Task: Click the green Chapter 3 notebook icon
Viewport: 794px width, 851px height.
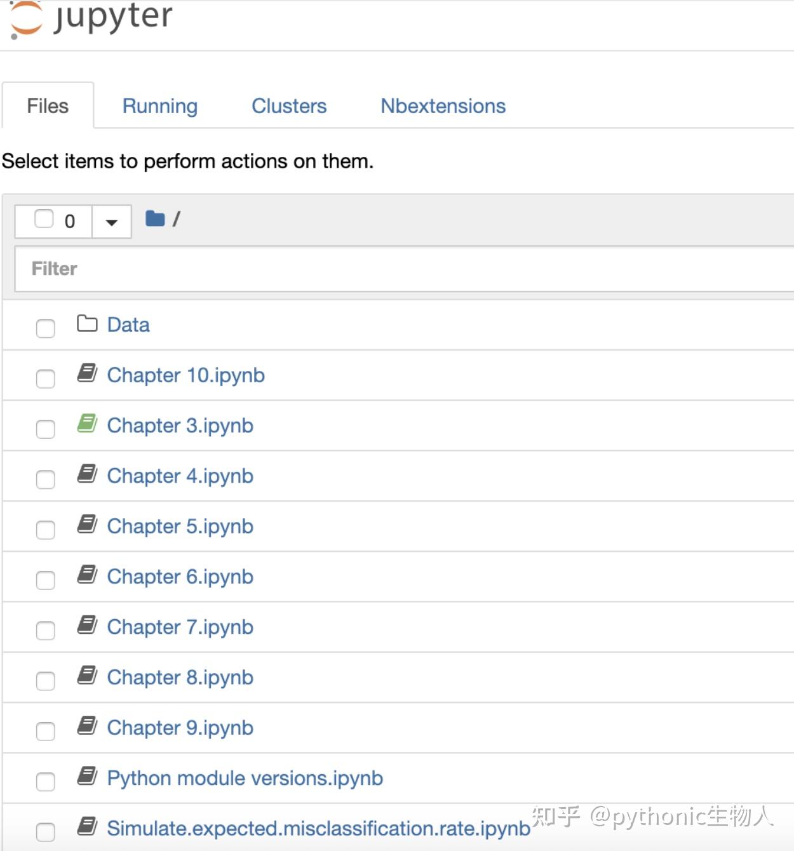Action: [x=87, y=424]
